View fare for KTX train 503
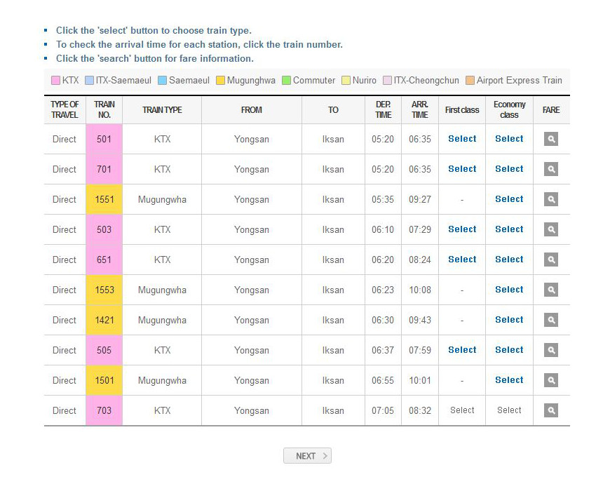 551,229
